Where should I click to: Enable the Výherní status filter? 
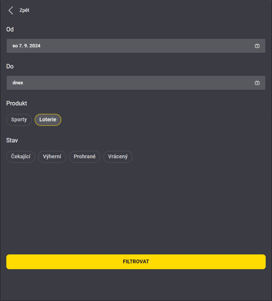(52, 157)
